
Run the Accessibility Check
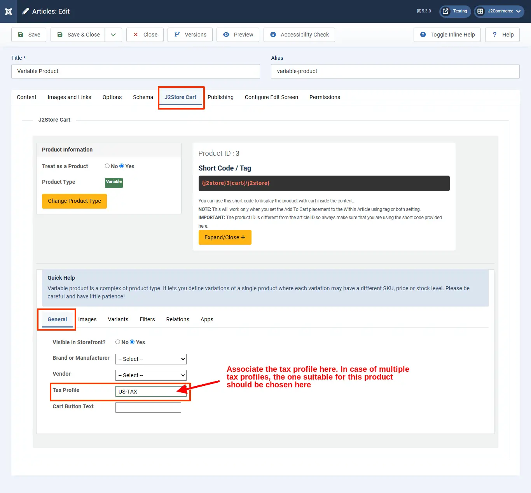coord(299,35)
